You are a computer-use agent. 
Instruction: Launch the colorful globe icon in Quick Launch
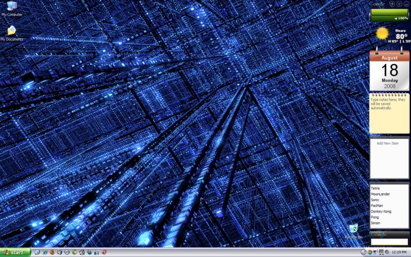[x=89, y=252]
